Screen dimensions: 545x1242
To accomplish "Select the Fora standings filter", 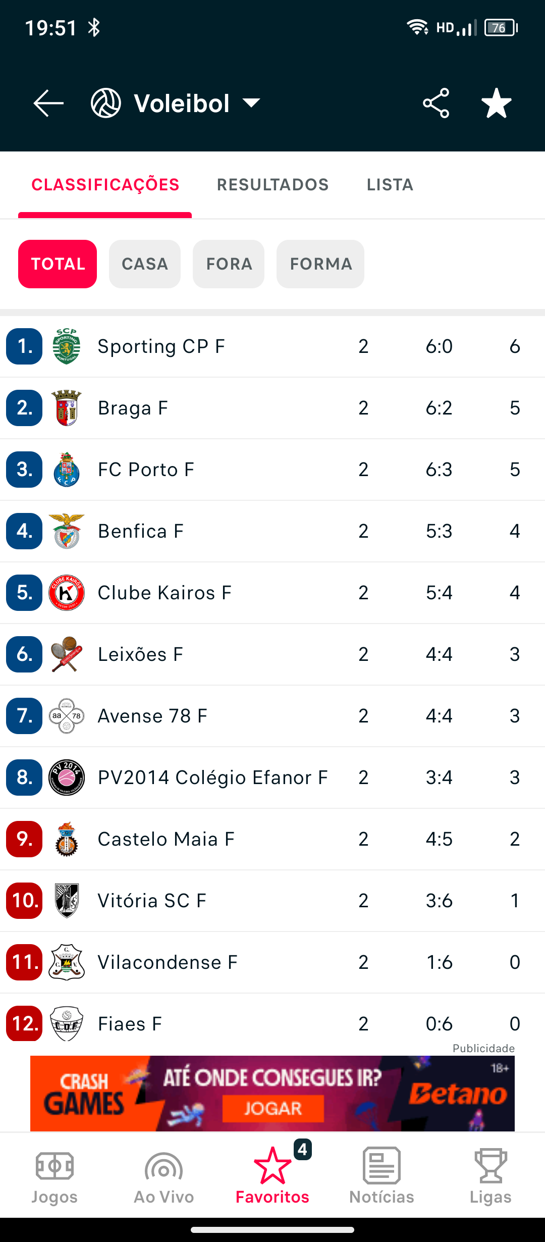I will (x=229, y=264).
